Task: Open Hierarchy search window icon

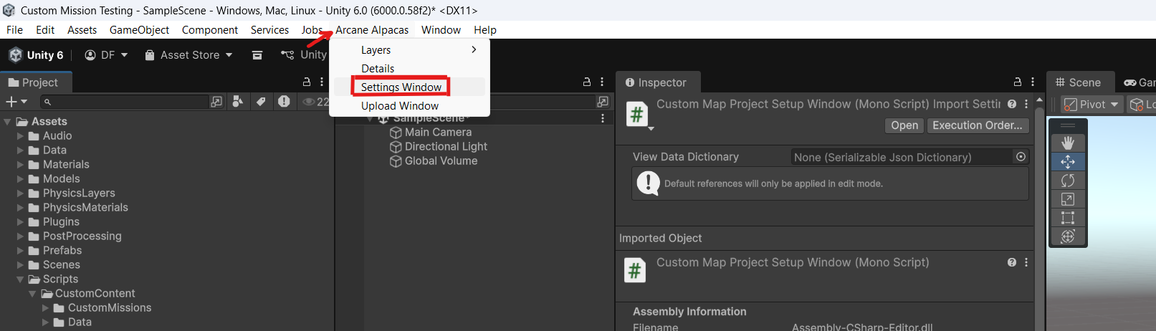Action: 603,102
